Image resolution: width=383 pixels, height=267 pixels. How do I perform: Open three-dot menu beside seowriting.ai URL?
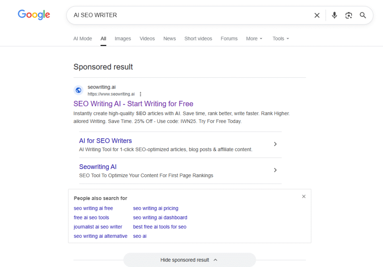(x=140, y=94)
